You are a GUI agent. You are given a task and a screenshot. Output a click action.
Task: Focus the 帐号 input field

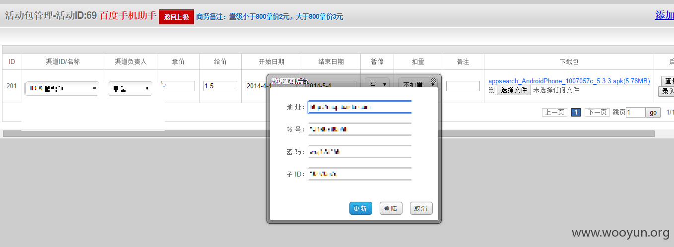pyautogui.click(x=360, y=129)
